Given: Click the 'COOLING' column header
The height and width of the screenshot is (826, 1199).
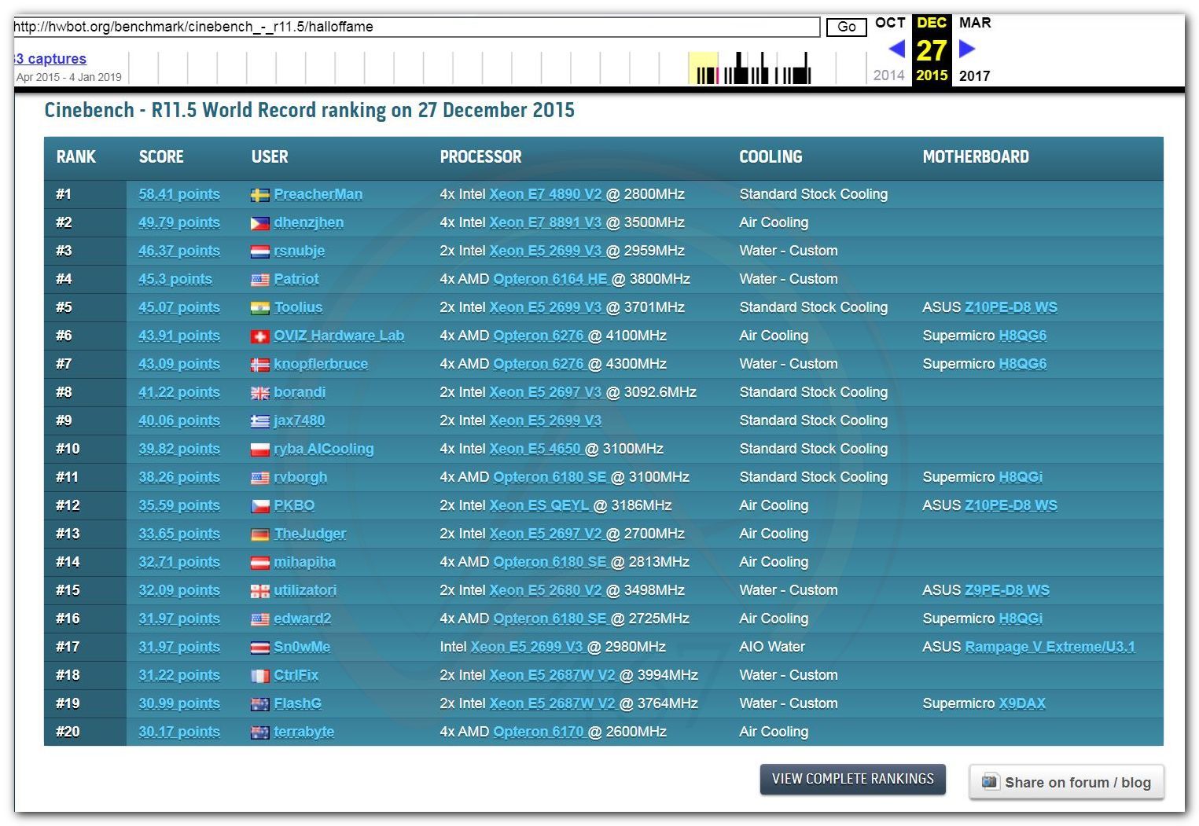Looking at the screenshot, I should coord(771,157).
